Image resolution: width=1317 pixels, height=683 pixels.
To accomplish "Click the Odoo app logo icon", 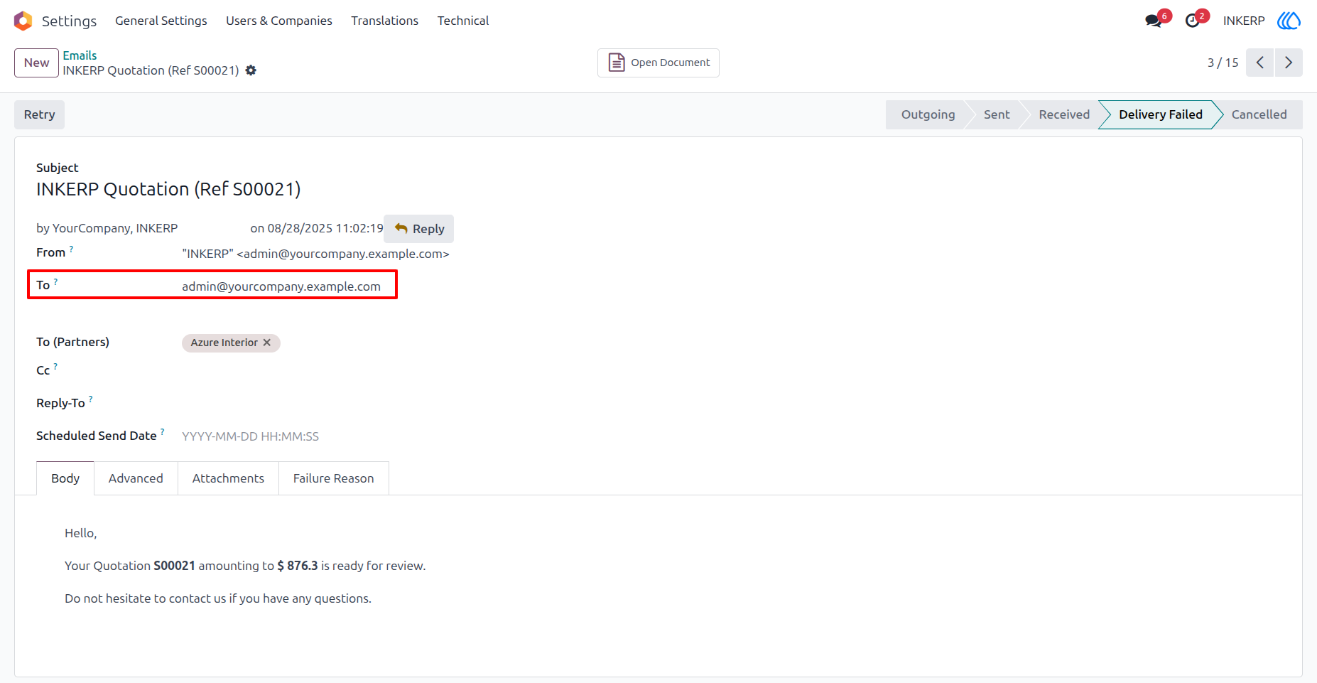I will tap(23, 21).
